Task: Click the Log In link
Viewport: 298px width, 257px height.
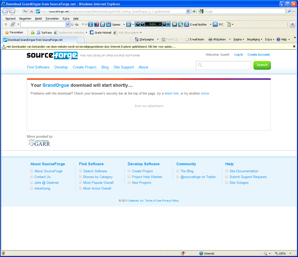Action: coord(239,54)
